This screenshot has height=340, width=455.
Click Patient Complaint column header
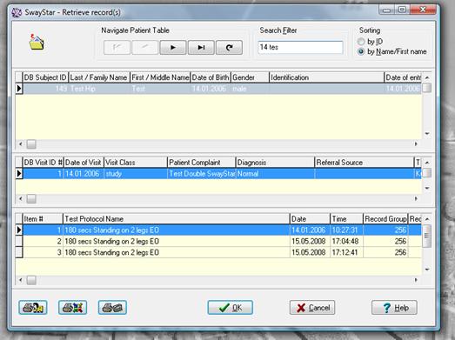click(201, 163)
